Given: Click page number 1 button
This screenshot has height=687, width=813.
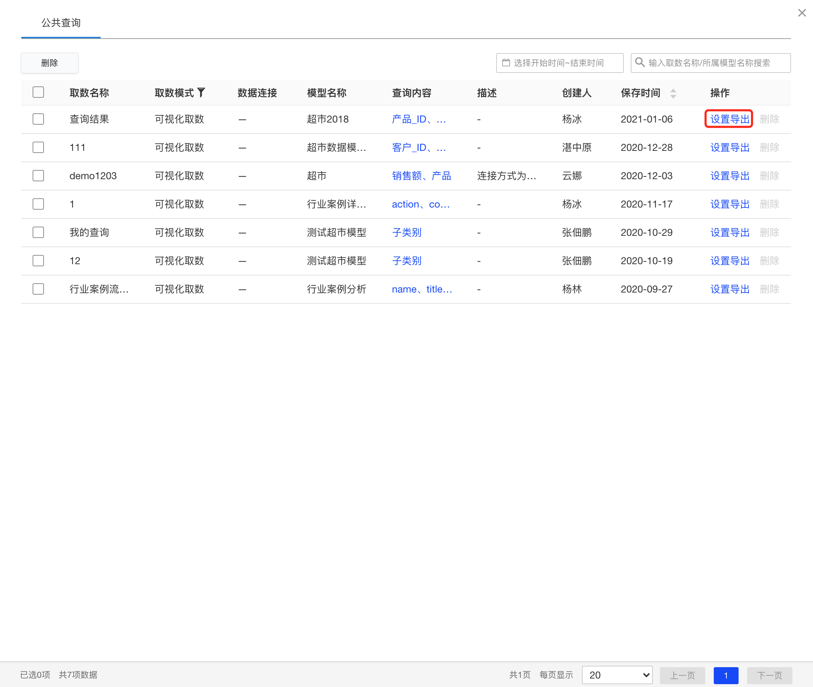Looking at the screenshot, I should [725, 675].
